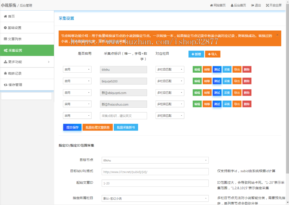
Task: Click the 提交保存 button
Action: tap(72, 127)
